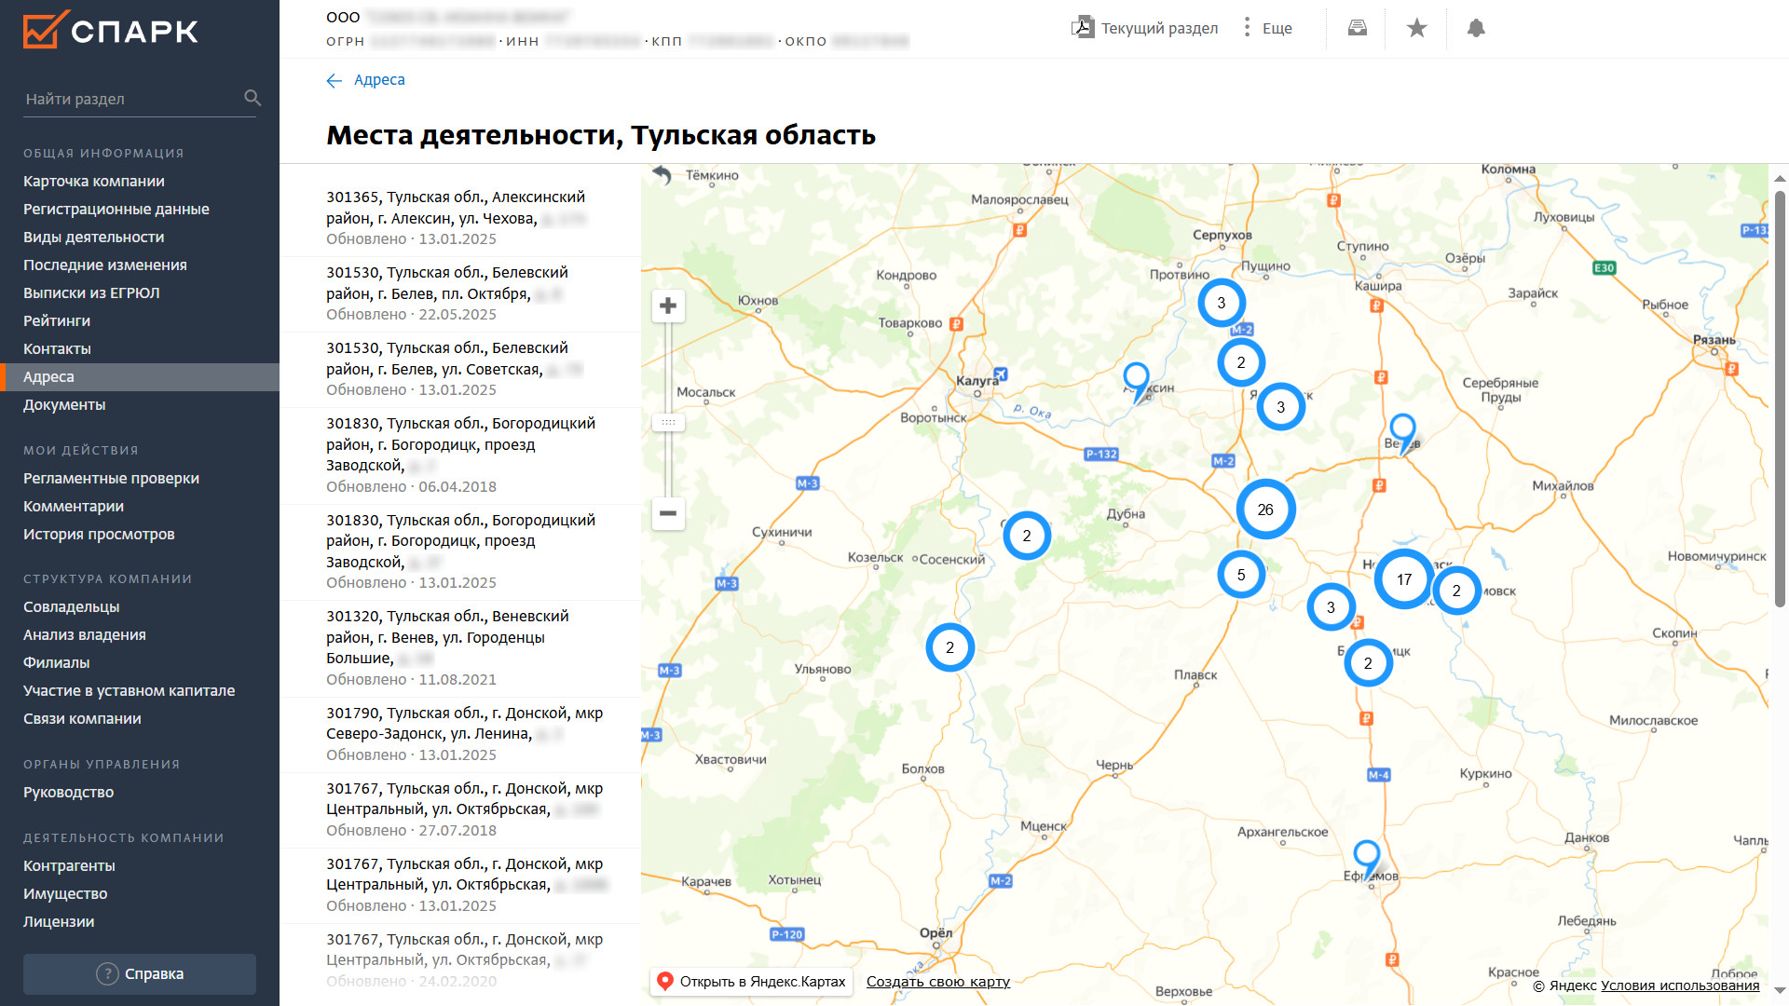Zoom out the map with minus button
Image resolution: width=1789 pixels, height=1006 pixels.
click(x=668, y=513)
